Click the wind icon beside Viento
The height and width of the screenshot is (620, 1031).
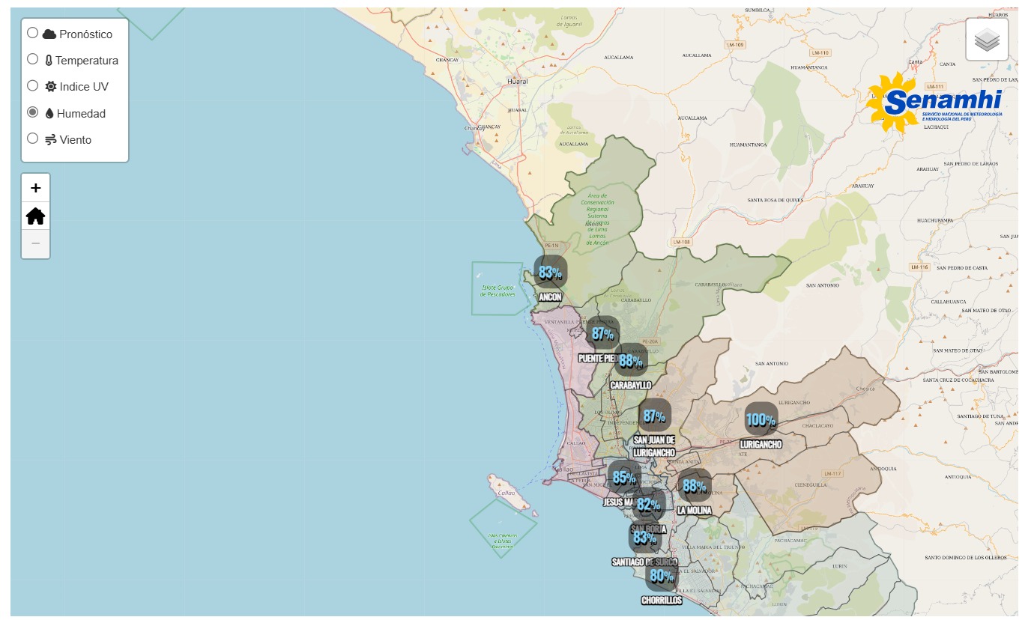[x=50, y=140]
